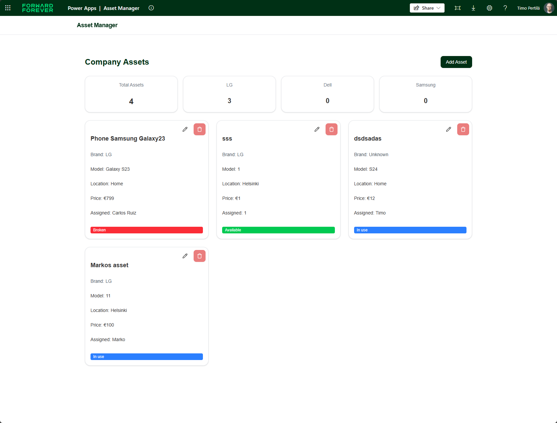Open Timo Pertilä account profile picture
This screenshot has height=423, width=557.
(x=549, y=8)
